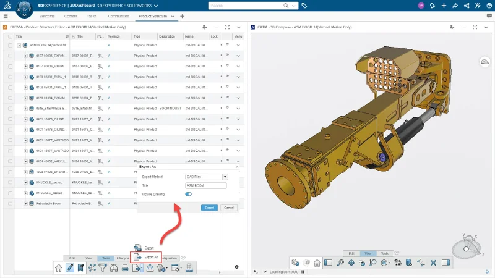Click the Cancel button in dialog
The height and width of the screenshot is (278, 495).
[x=228, y=208]
